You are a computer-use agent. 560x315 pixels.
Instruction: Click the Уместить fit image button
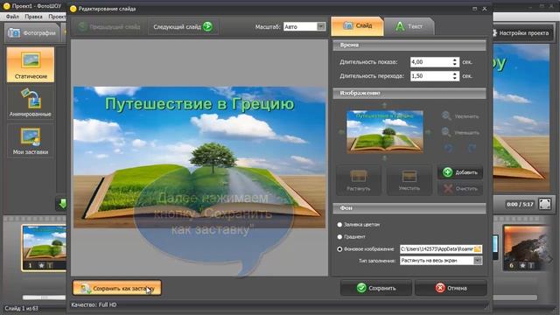point(409,180)
